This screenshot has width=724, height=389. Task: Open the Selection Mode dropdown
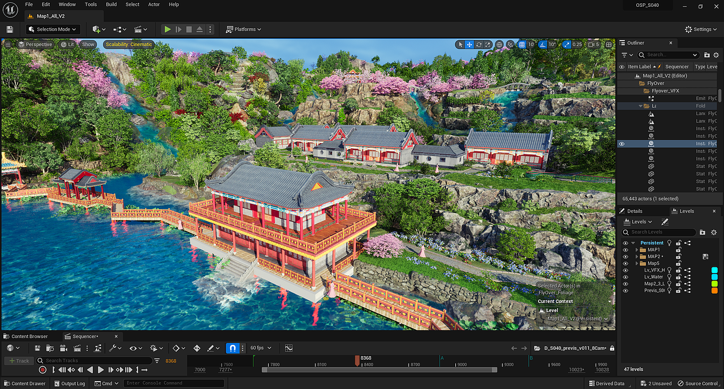(x=52, y=29)
